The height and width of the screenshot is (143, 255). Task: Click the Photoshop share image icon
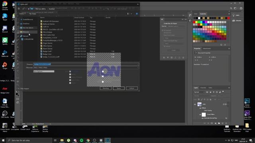(x=241, y=8)
